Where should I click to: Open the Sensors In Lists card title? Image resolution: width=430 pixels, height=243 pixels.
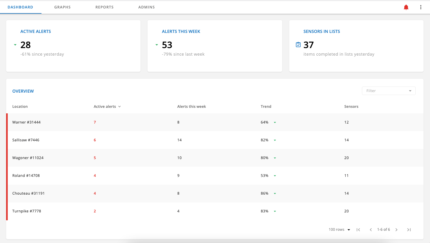coord(322,31)
